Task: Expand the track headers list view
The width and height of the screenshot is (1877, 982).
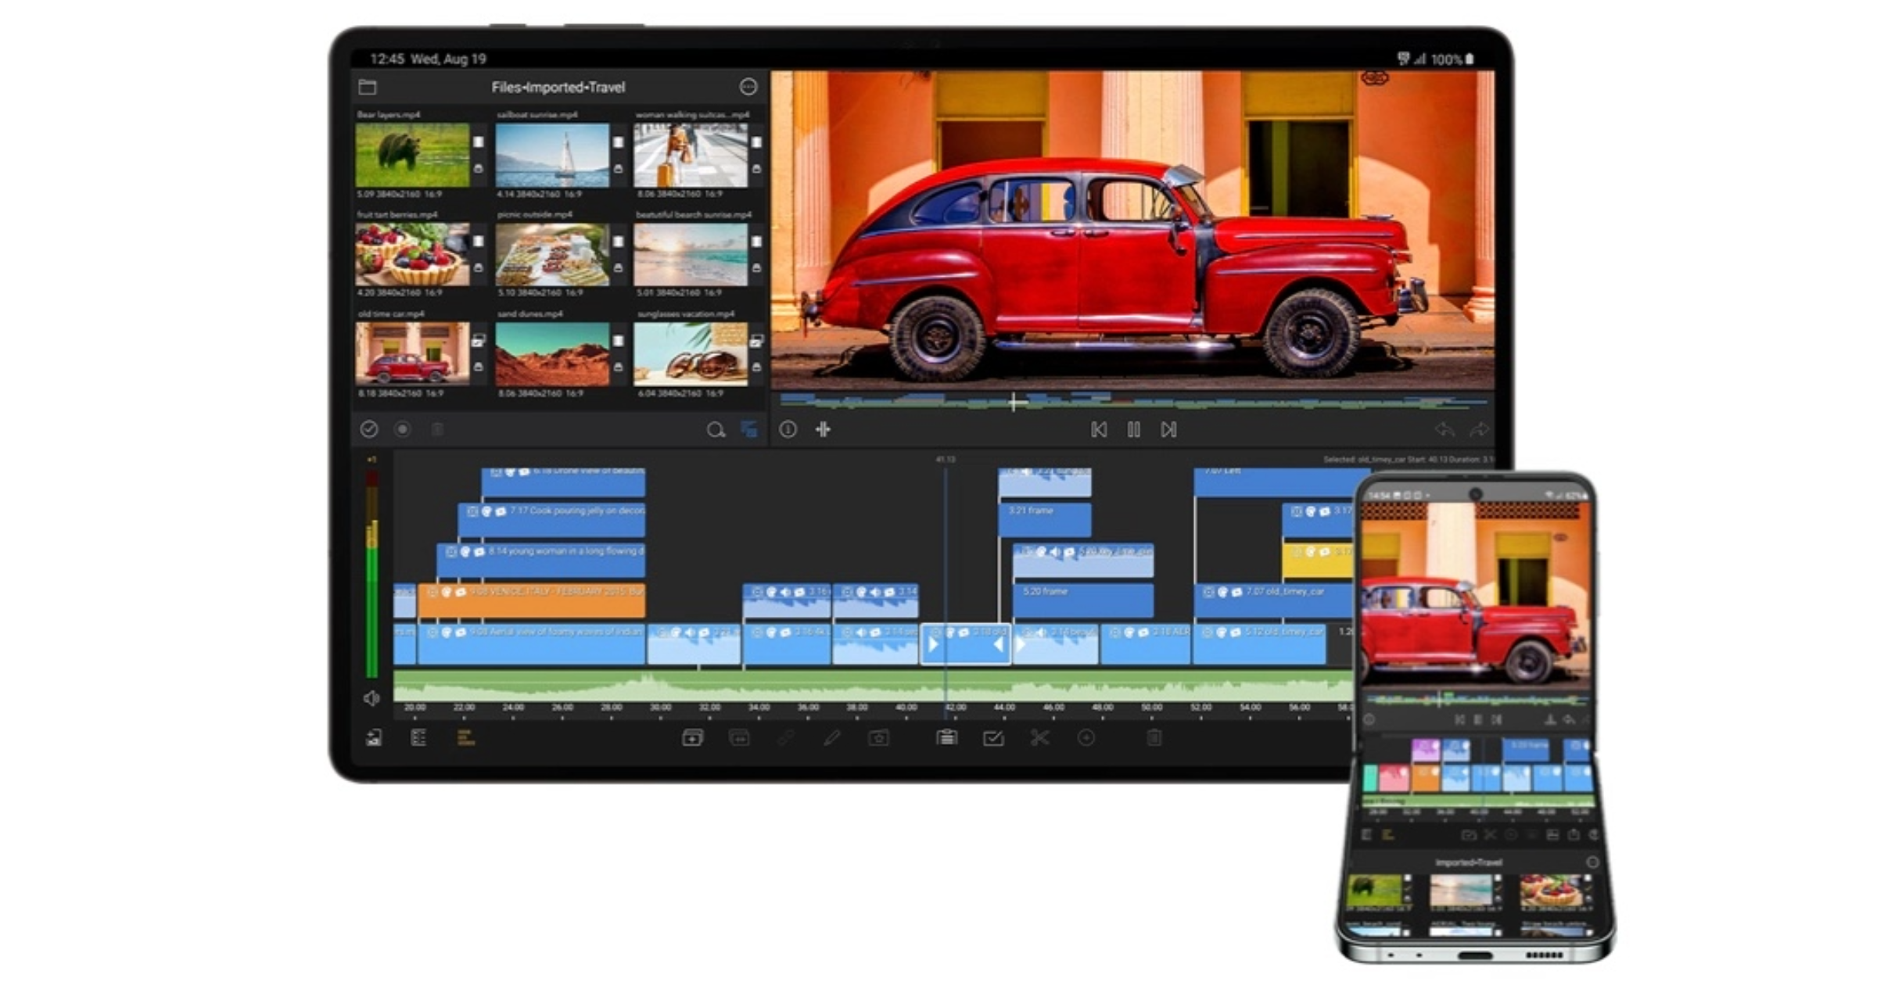Action: point(418,738)
